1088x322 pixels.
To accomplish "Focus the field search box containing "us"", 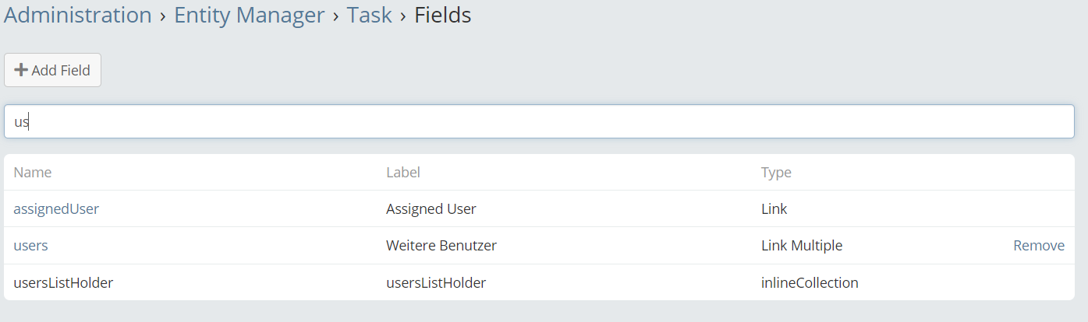I will tap(539, 121).
